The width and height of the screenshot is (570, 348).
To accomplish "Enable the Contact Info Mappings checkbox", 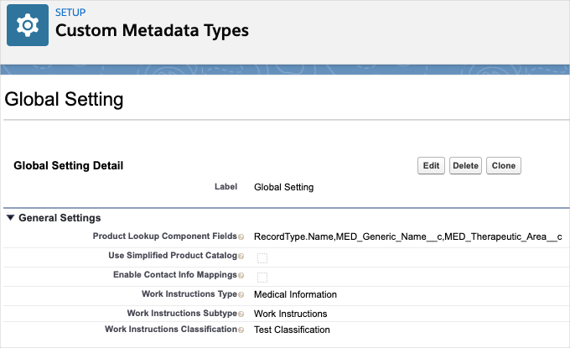I will [x=262, y=277].
